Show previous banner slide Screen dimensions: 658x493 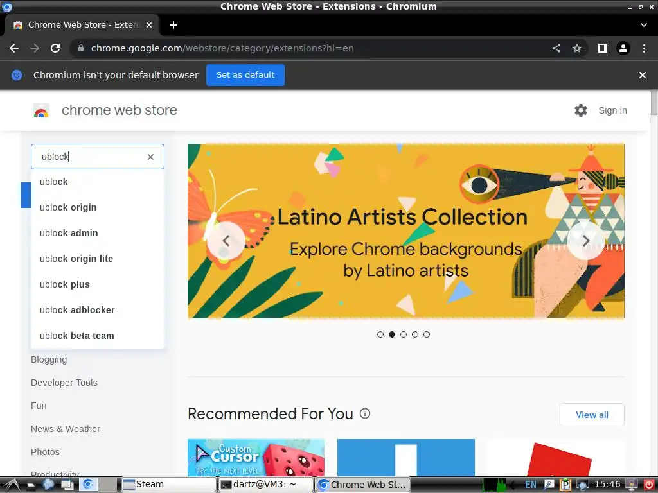[226, 241]
